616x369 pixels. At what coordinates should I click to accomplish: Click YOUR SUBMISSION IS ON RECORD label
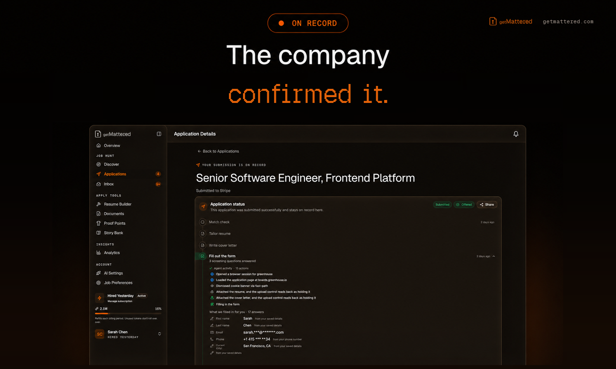pos(234,165)
